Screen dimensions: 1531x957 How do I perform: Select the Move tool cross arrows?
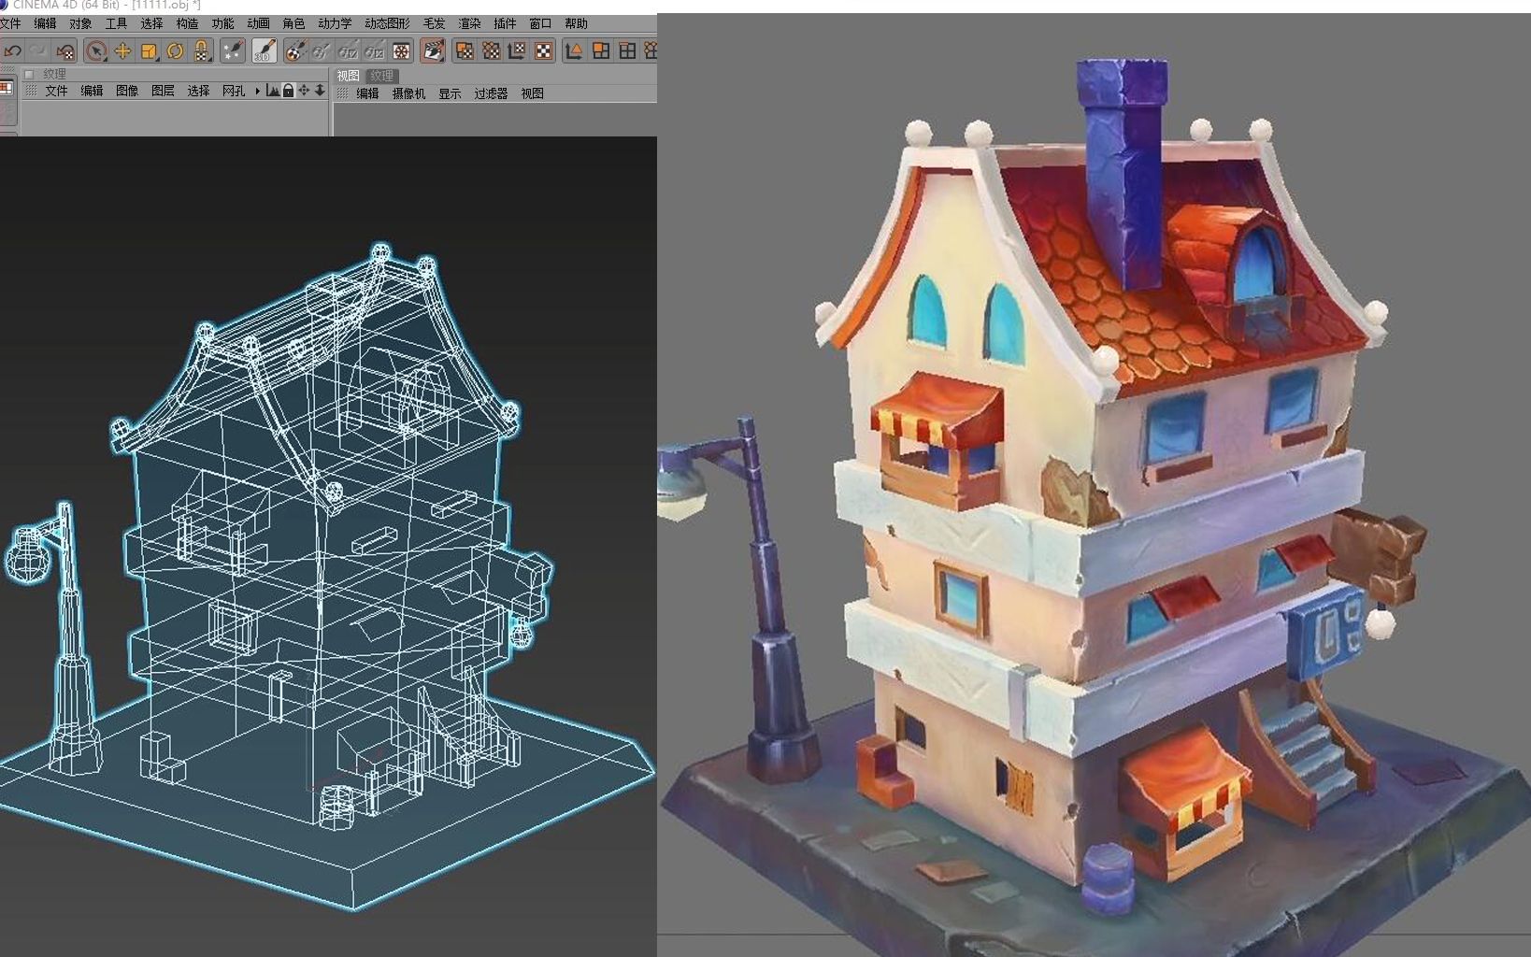122,51
